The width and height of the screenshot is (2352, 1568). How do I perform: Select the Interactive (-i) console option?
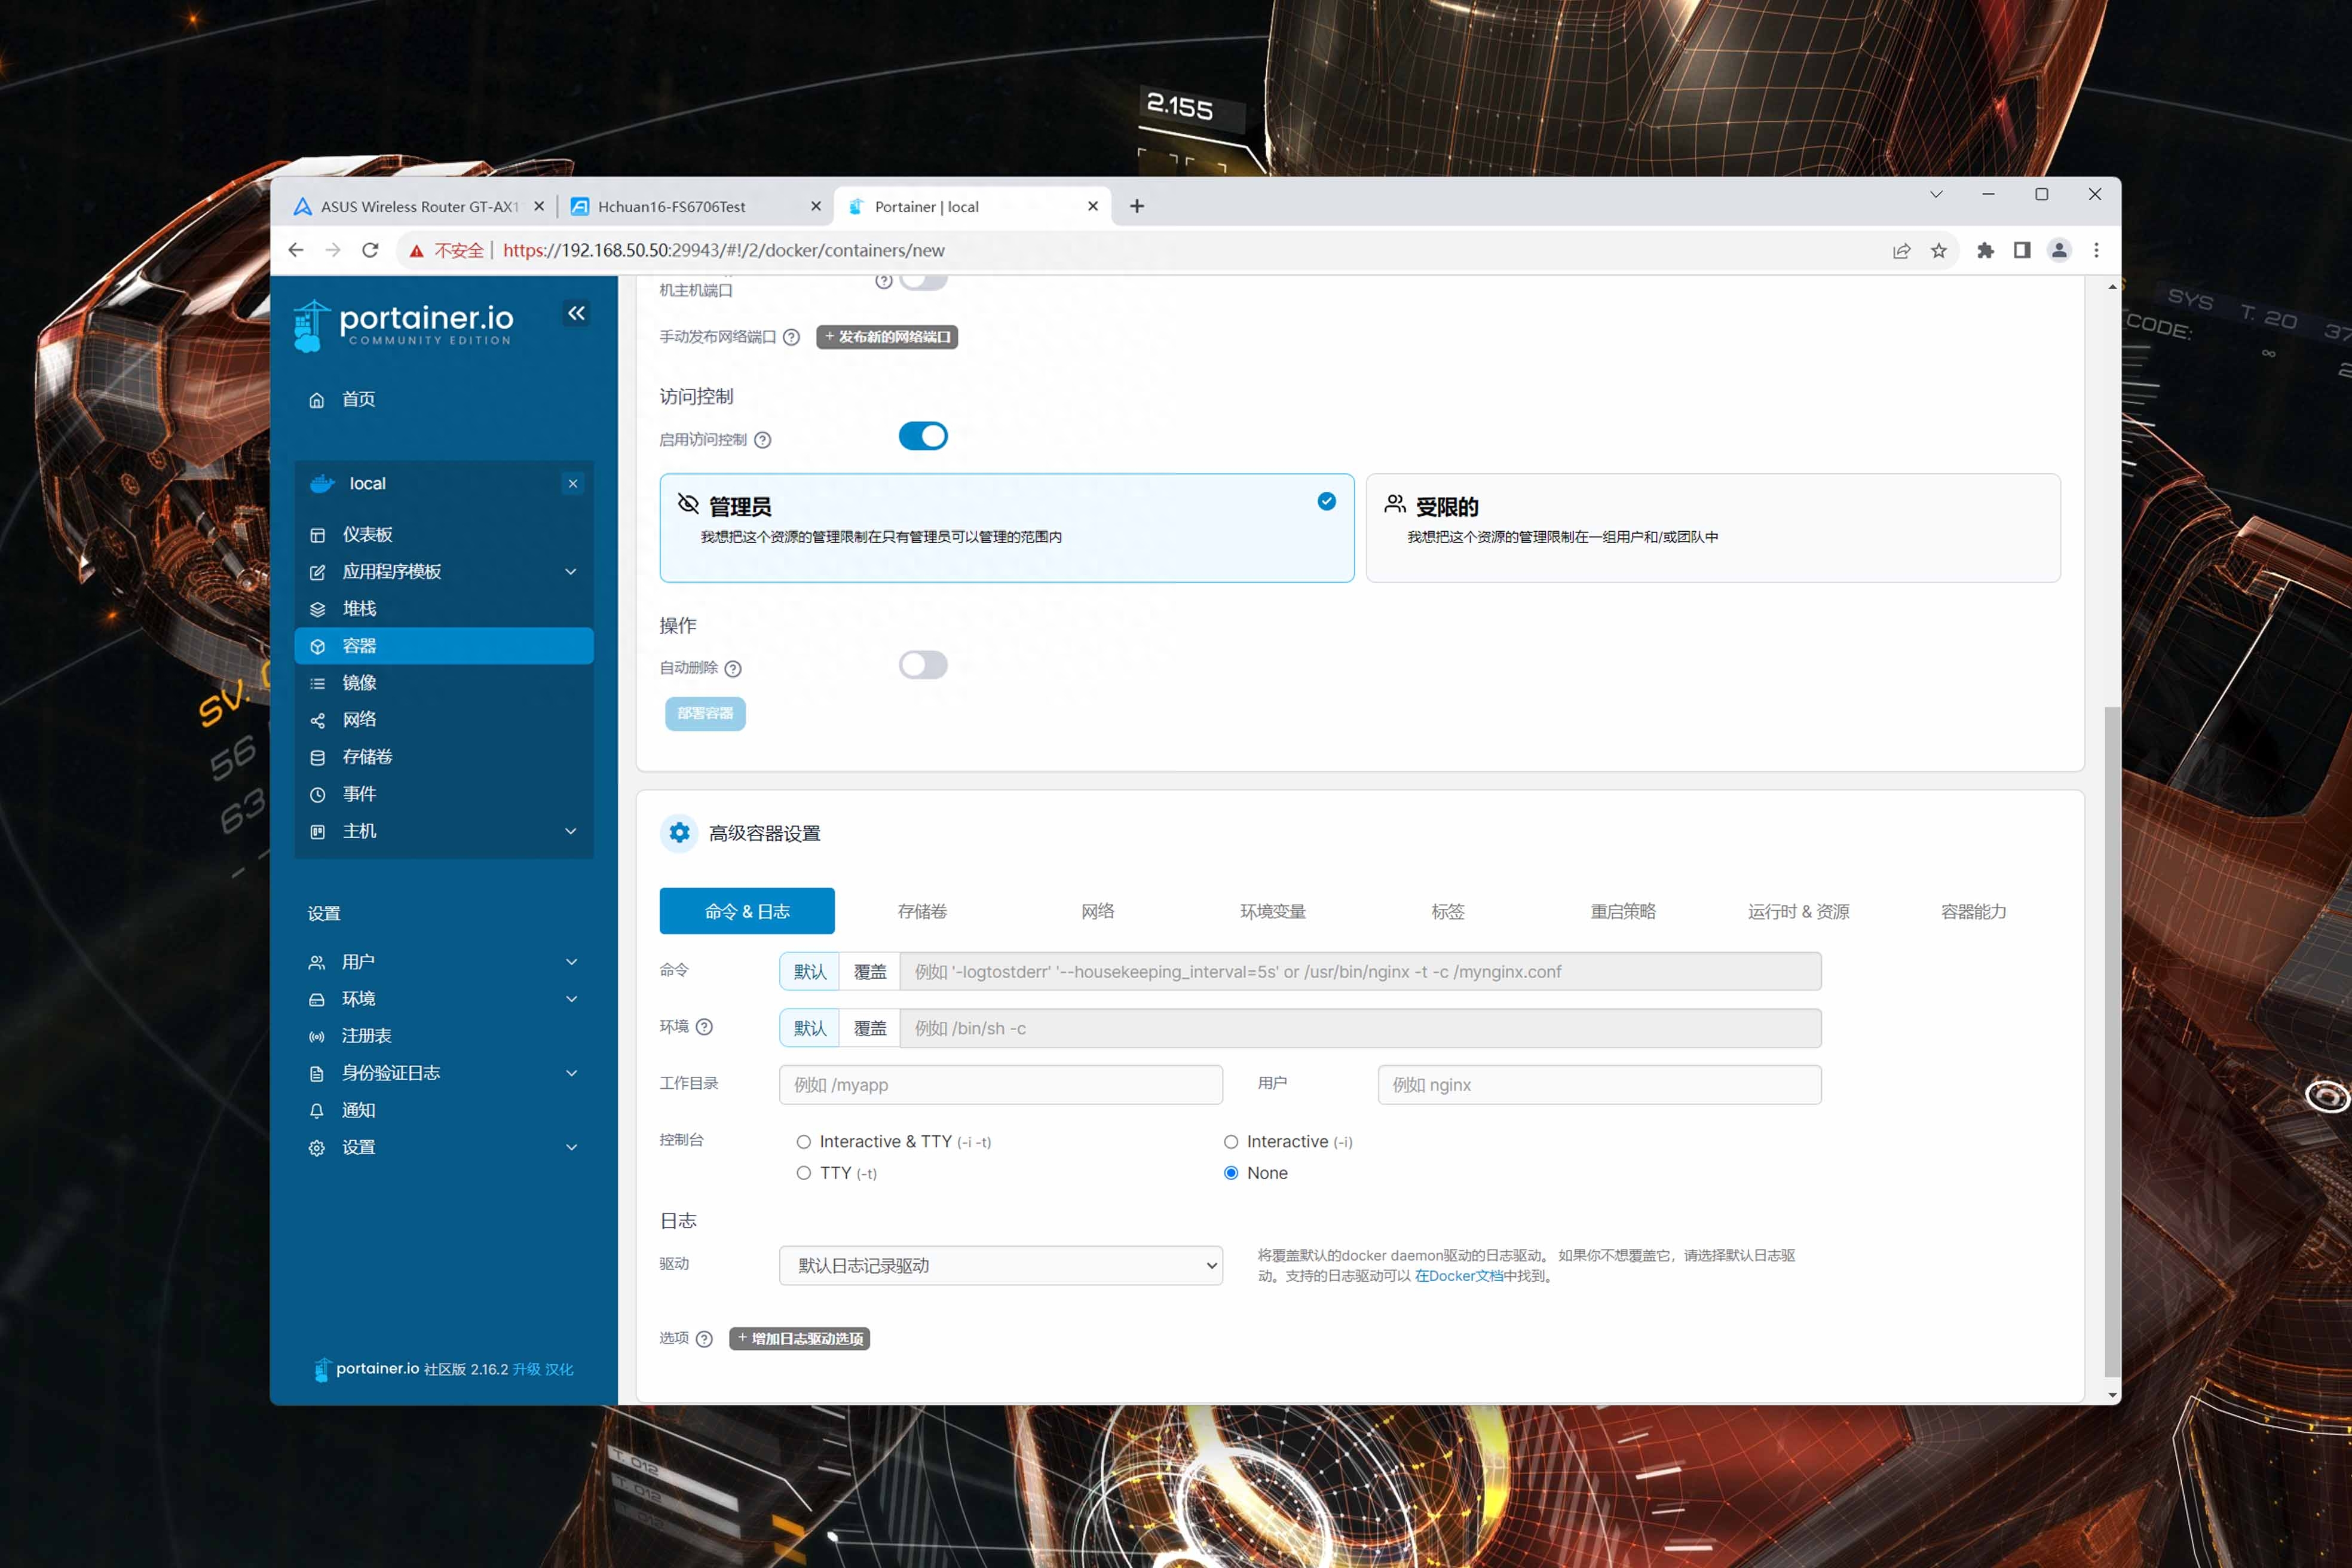coord(1231,1142)
